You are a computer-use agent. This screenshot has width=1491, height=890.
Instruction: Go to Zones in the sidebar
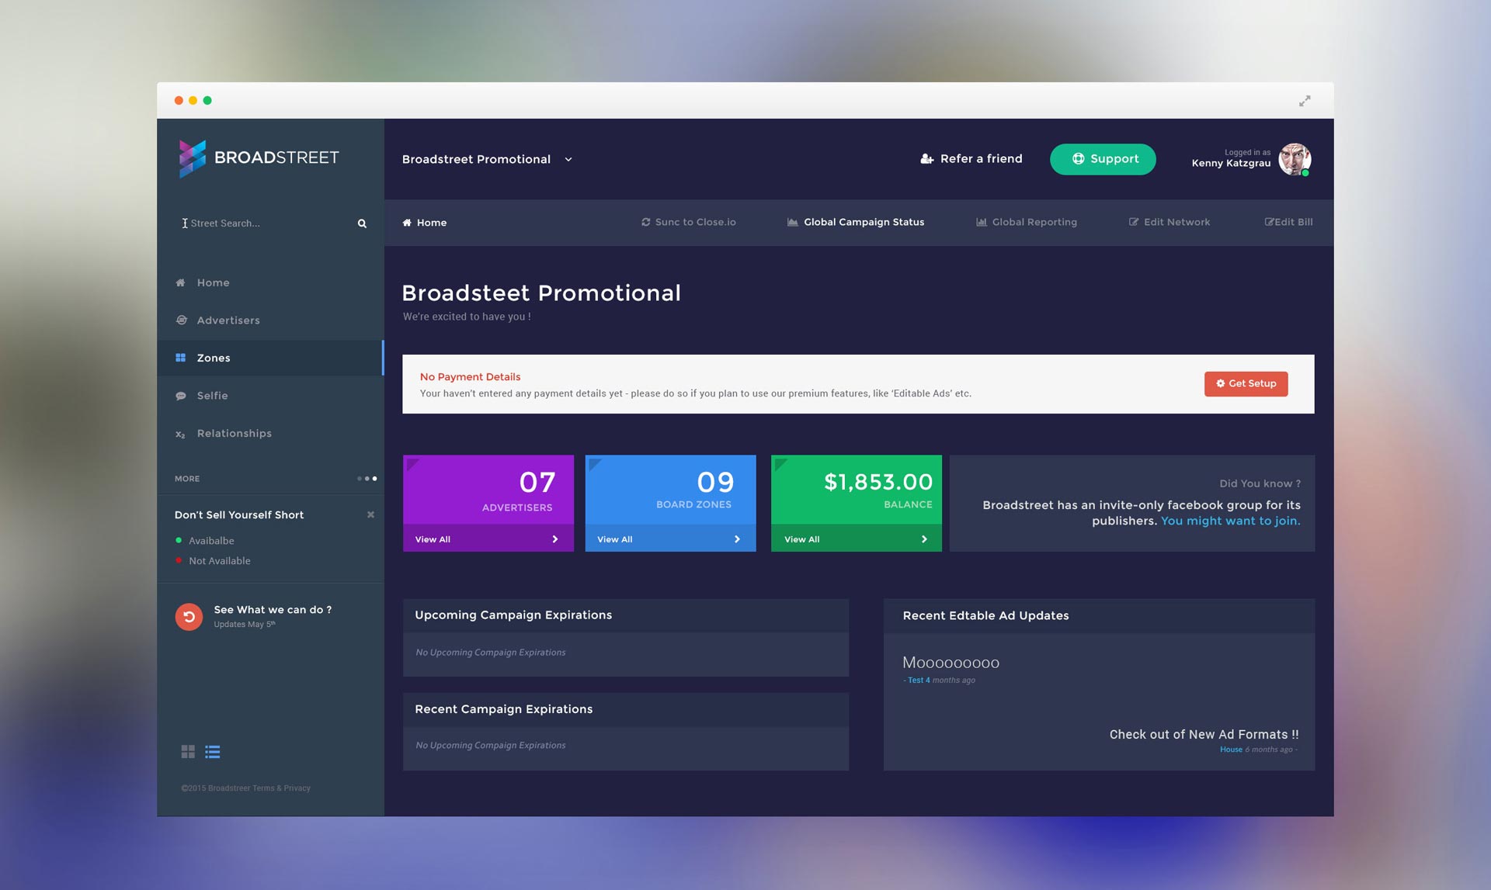point(213,358)
